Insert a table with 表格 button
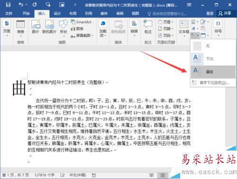The image size is (237, 179). coord(20,29)
